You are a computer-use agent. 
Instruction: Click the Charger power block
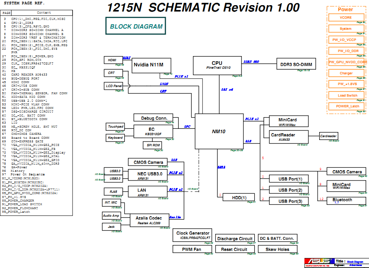click(x=346, y=73)
